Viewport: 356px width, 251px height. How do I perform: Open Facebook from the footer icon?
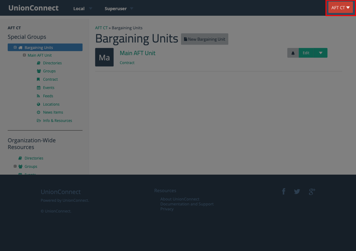point(283,192)
